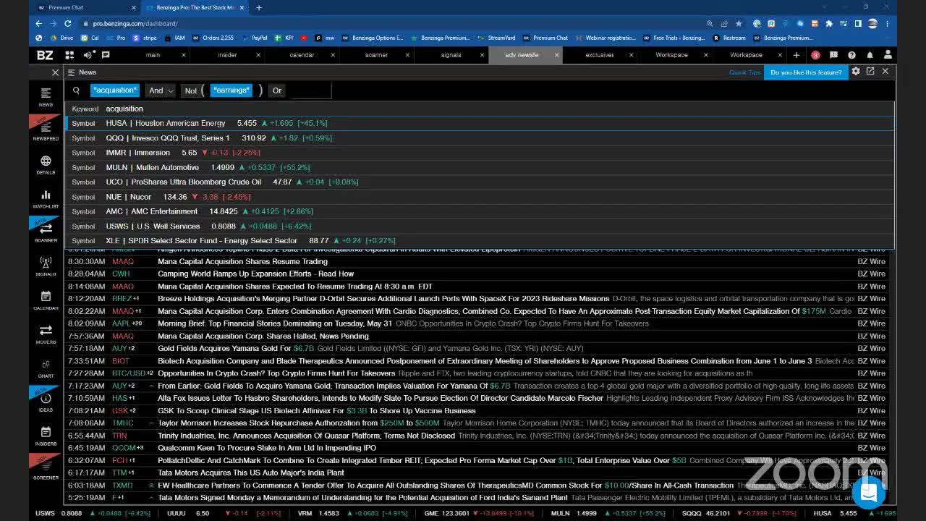Viewport: 926px width, 521px height.
Task: Choose USWS U.S. Well Services suggestion
Action: point(480,226)
